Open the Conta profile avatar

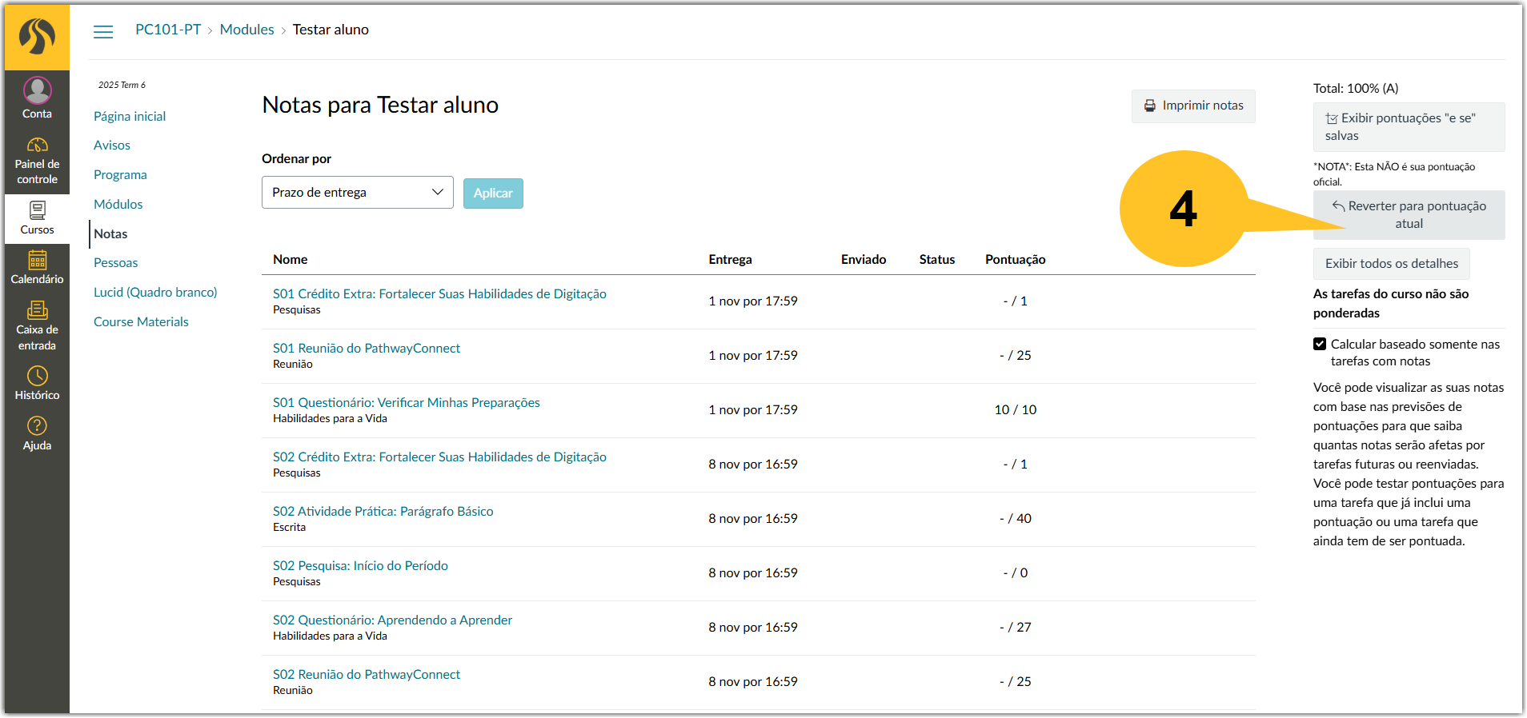click(37, 90)
